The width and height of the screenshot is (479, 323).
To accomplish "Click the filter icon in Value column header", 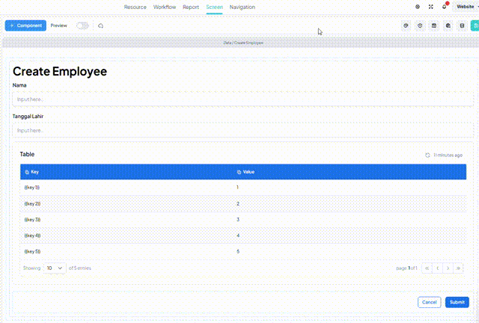I will [x=239, y=172].
